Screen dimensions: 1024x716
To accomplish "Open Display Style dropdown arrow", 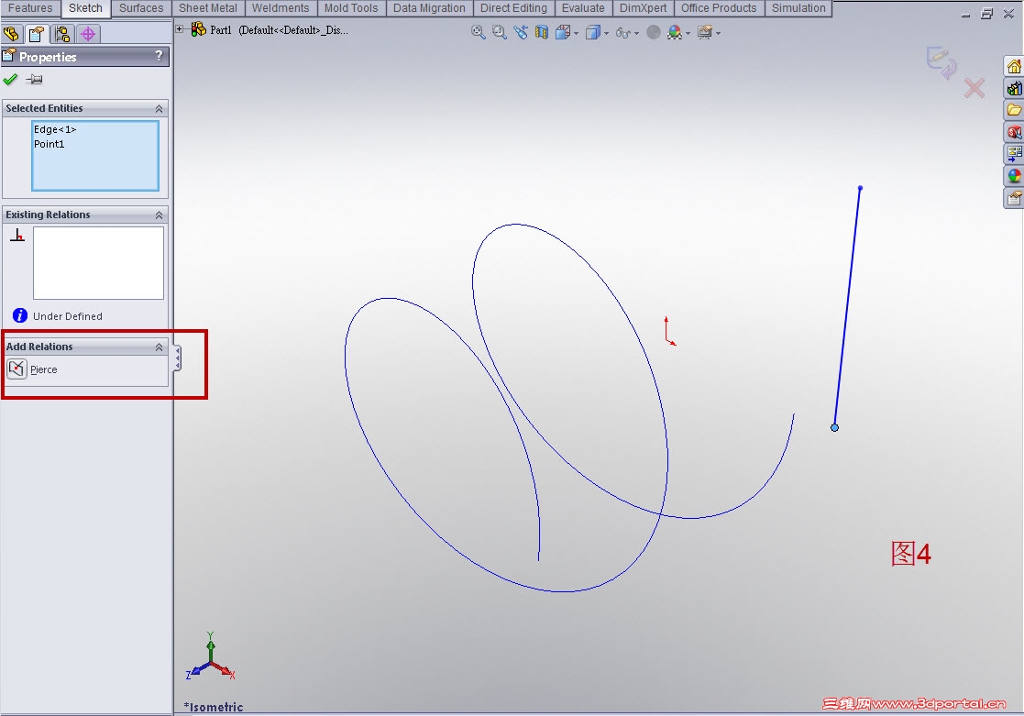I will click(607, 33).
